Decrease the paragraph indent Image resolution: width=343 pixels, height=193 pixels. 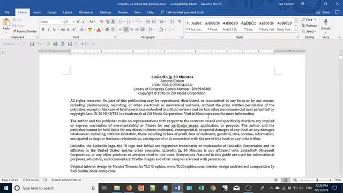click(148, 21)
